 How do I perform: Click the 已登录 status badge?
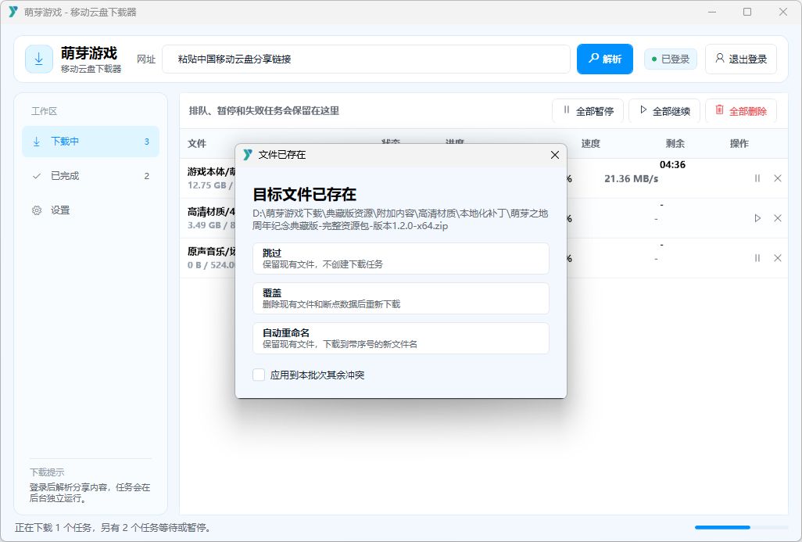click(670, 59)
